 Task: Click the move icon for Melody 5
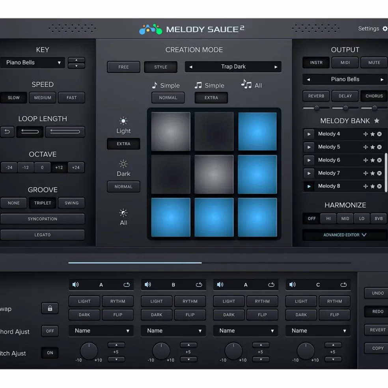coord(366,147)
